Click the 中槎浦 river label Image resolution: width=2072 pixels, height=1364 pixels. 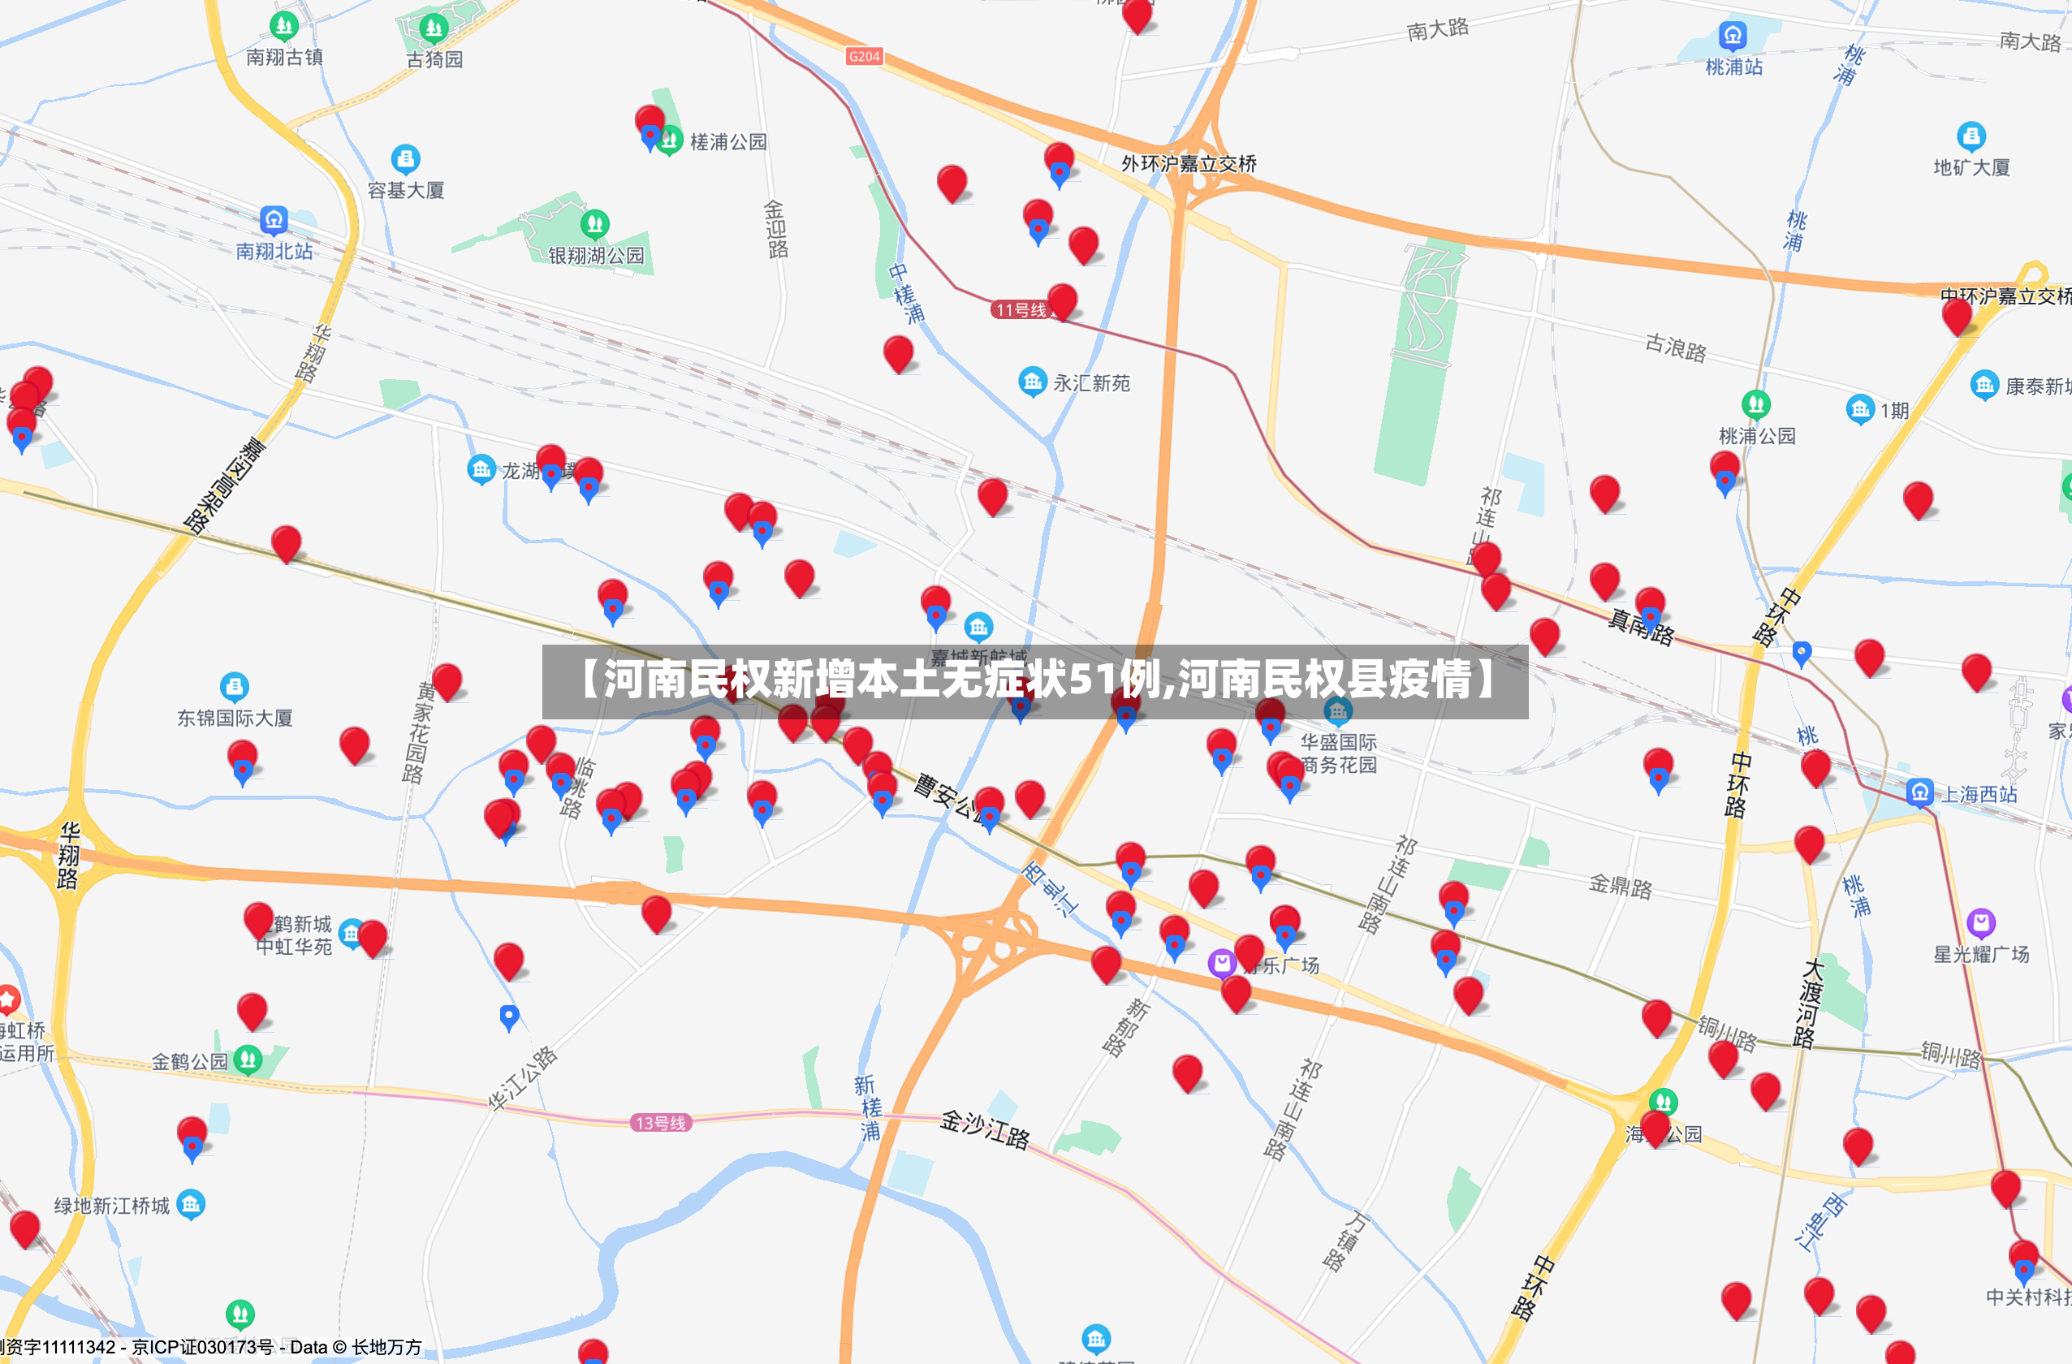pyautogui.click(x=906, y=293)
